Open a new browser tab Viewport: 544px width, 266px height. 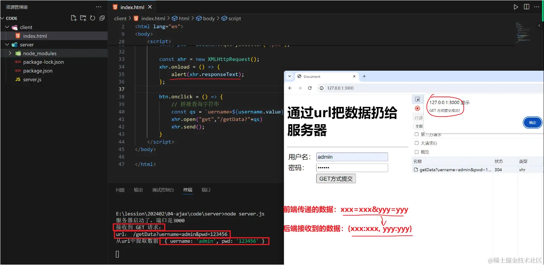364,76
